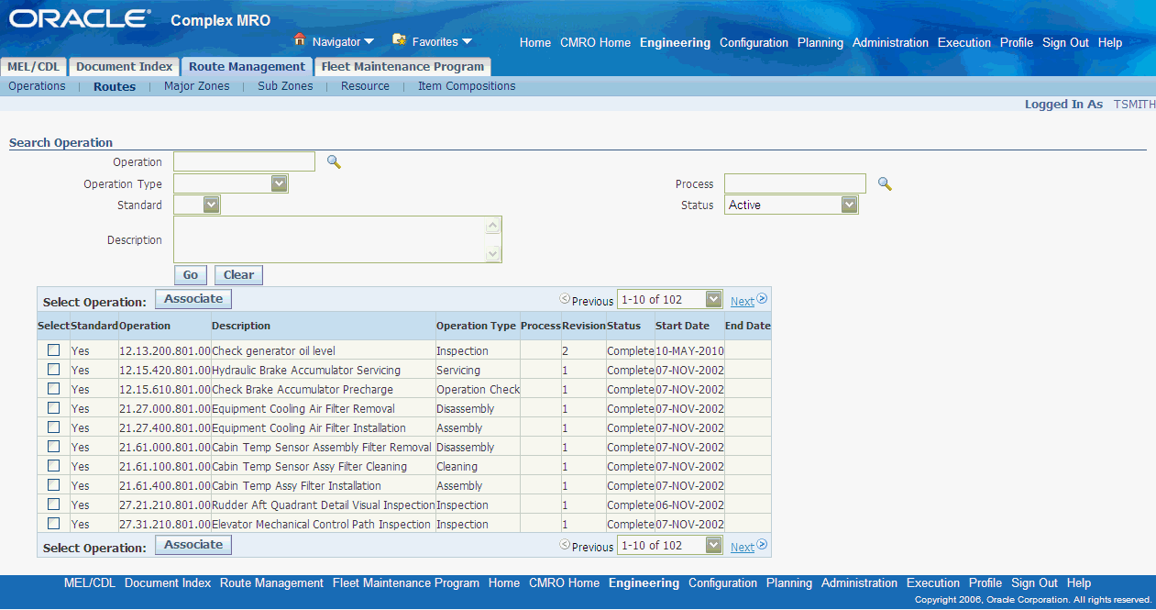This screenshot has width=1156, height=610.
Task: Check Rudder Aft Quadrant Detail Visual Inspection row
Action: tap(53, 504)
